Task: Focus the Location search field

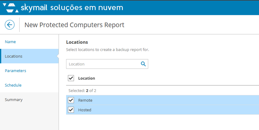Action: [x=102, y=64]
